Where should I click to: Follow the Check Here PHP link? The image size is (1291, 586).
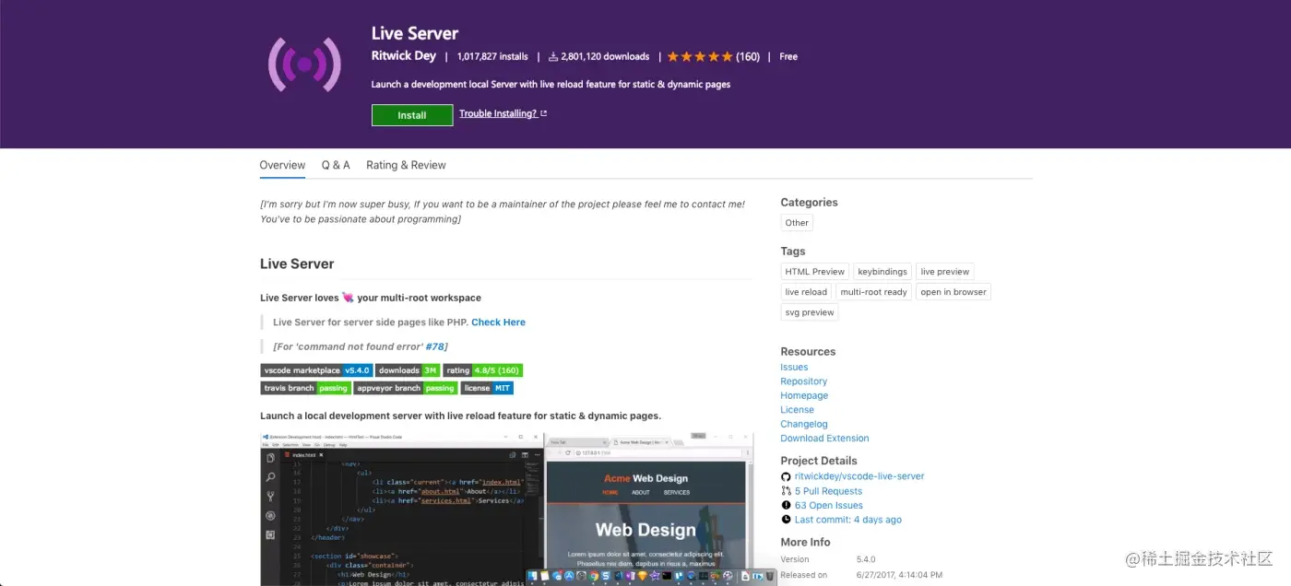[x=498, y=322]
